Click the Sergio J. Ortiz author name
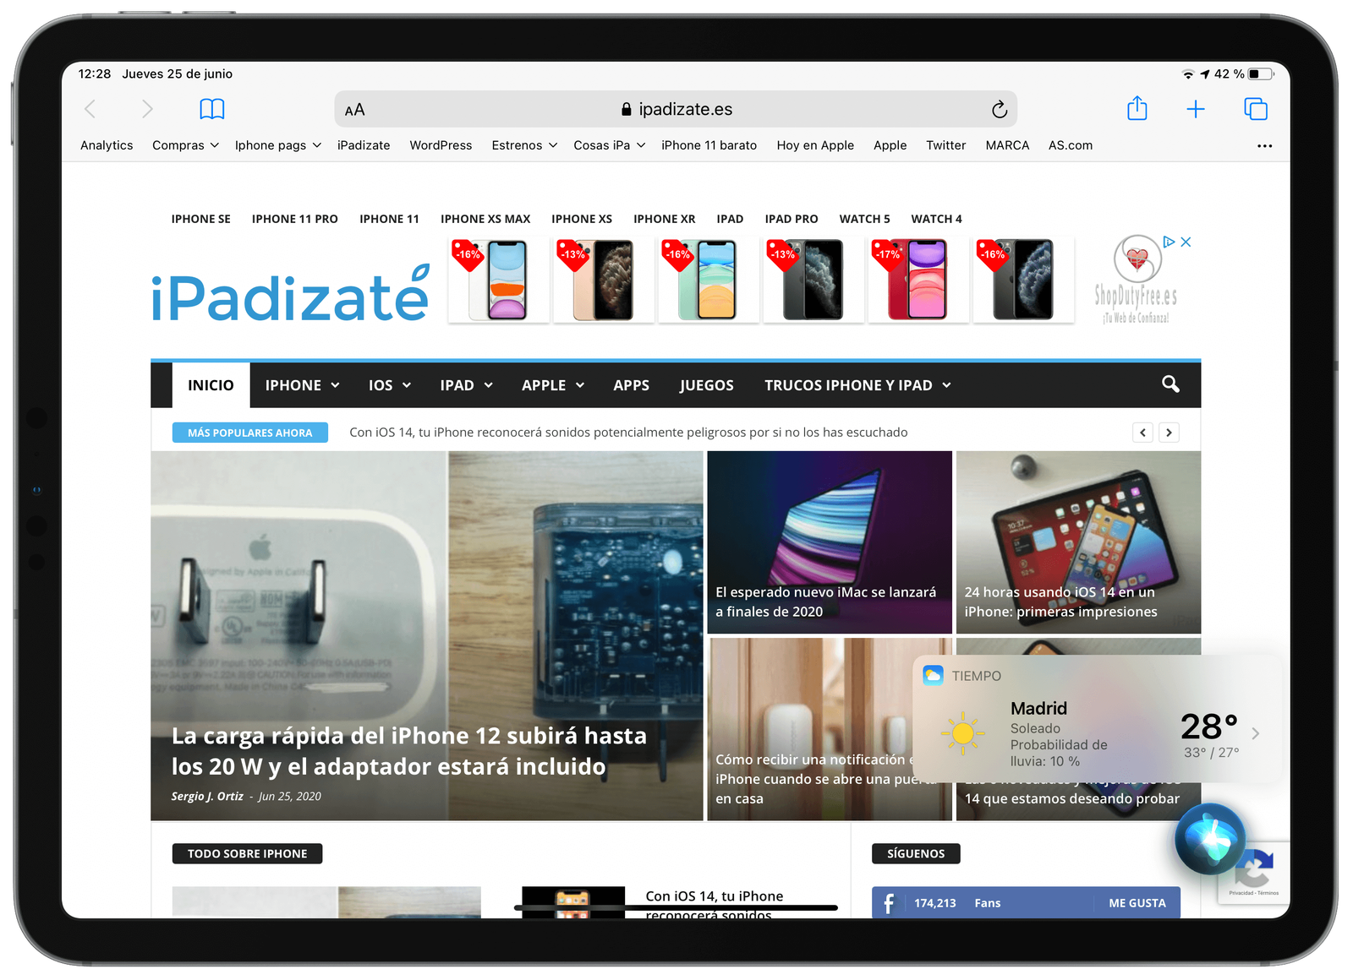Screen dimensions: 1353x980 tap(207, 796)
